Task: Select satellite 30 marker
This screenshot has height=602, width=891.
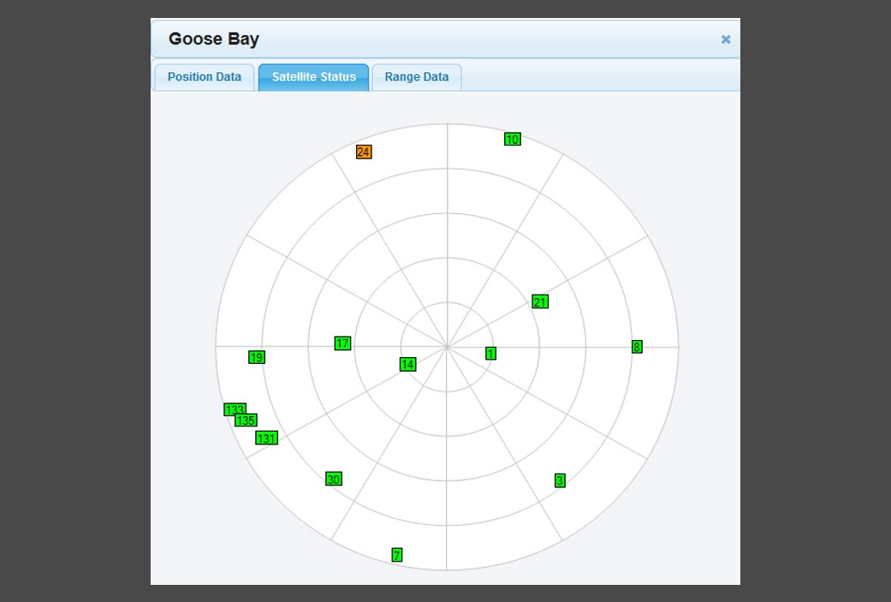Action: click(334, 479)
